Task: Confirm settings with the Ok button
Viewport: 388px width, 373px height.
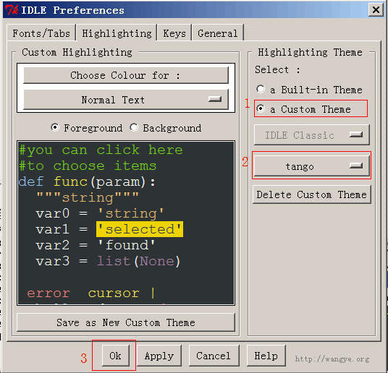Action: pyautogui.click(x=116, y=356)
